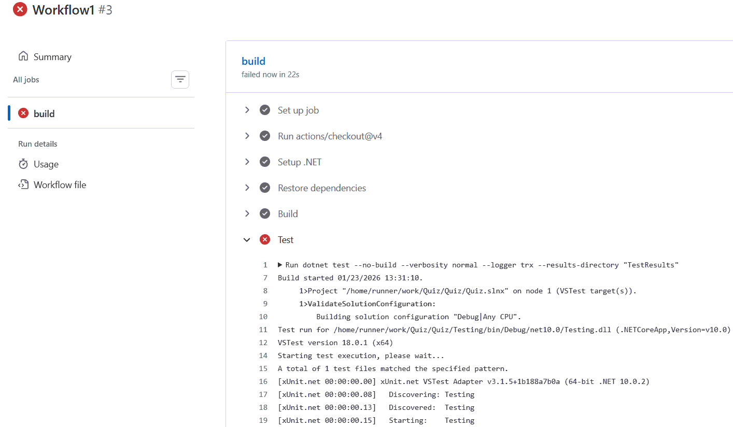The height and width of the screenshot is (427, 733).
Task: Click the code file icon beside Workflow file
Action: coord(23,184)
